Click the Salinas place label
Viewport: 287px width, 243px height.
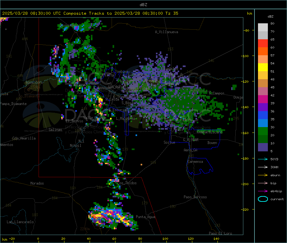pos(55,130)
